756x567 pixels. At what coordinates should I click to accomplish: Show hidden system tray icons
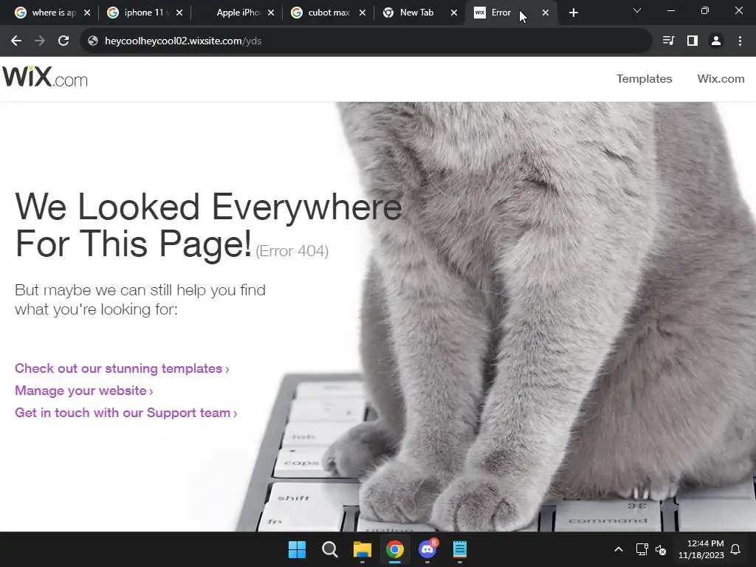(619, 549)
